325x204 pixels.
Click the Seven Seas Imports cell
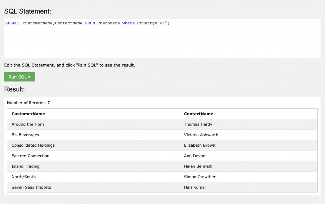(x=31, y=187)
